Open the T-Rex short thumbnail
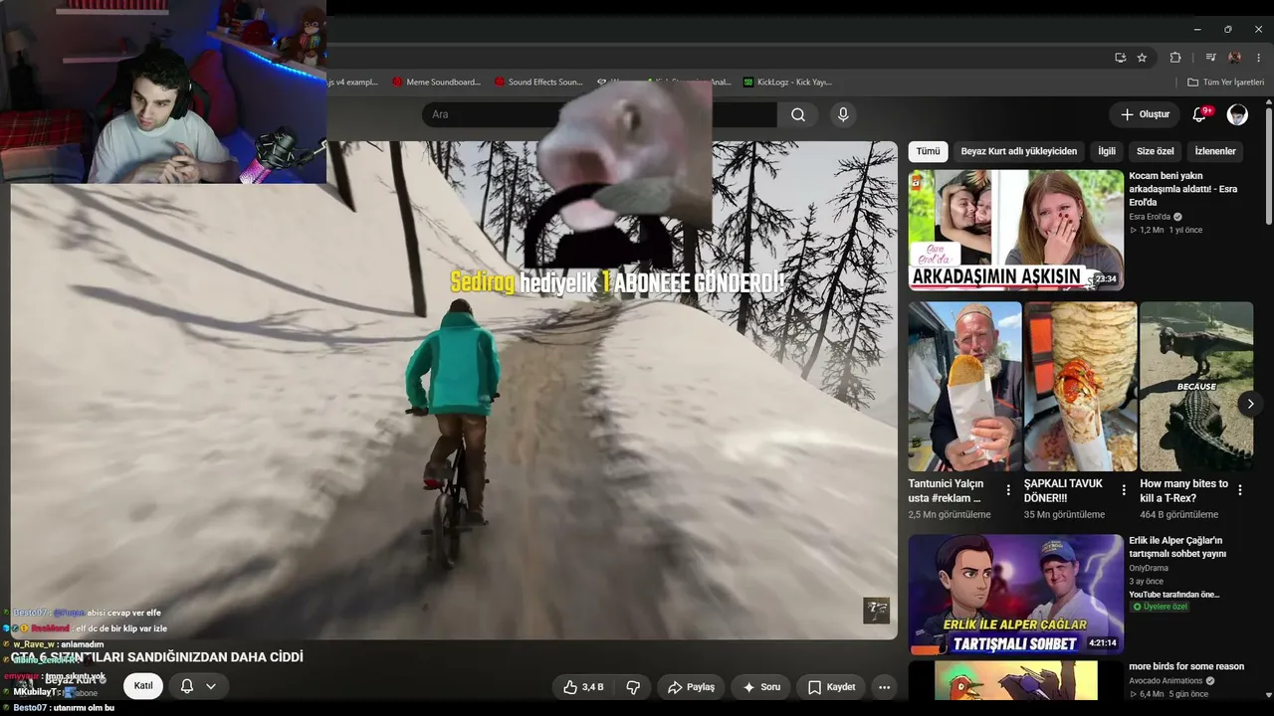 [x=1196, y=387]
